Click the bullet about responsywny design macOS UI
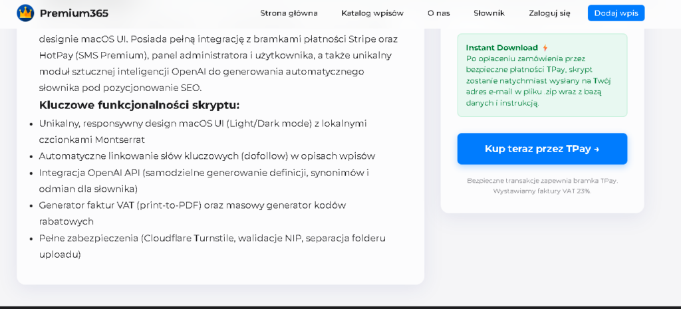Screen dimensions: 681x309 click(x=203, y=132)
